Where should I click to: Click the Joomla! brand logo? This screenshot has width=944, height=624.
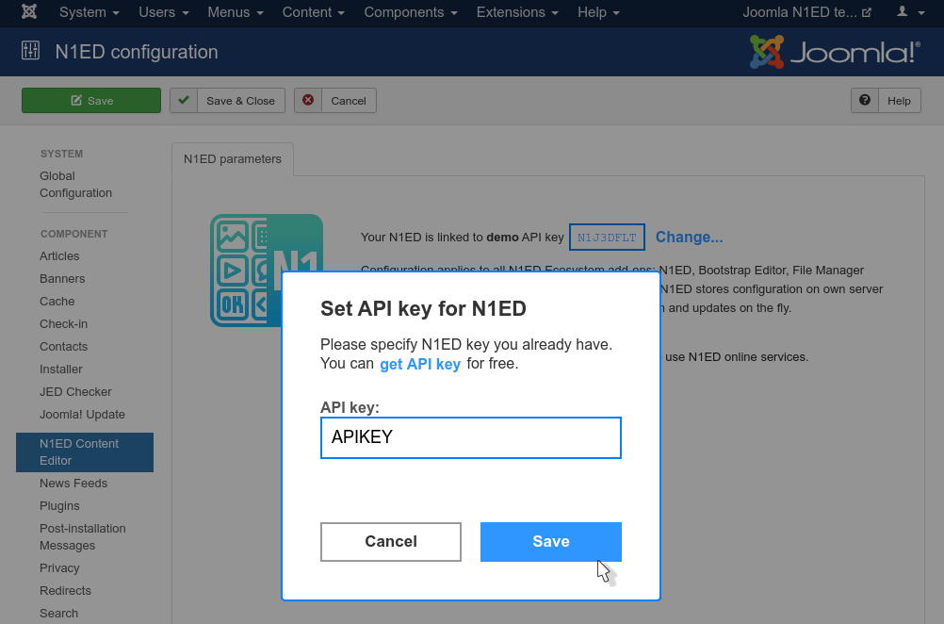coord(835,52)
